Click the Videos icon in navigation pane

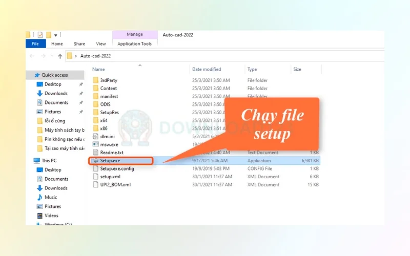tap(40, 216)
